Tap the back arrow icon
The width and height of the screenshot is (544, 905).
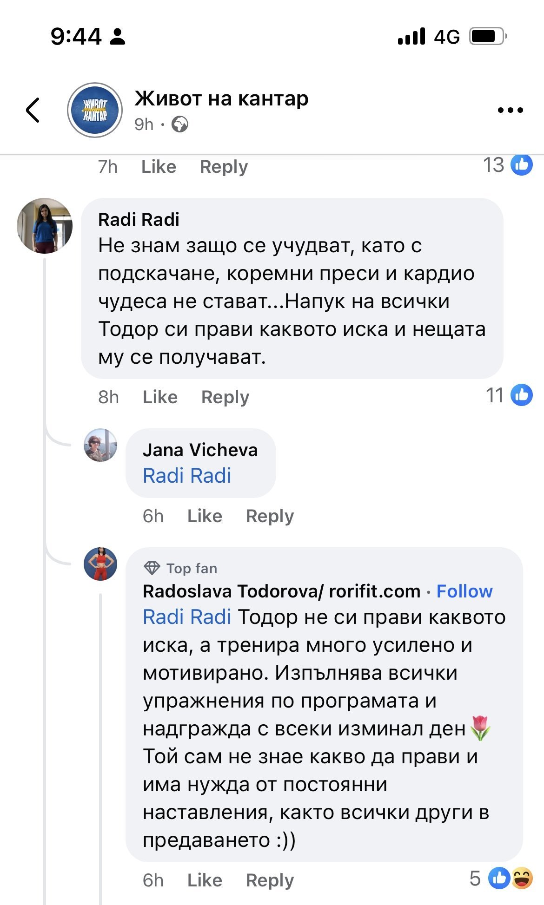(33, 110)
